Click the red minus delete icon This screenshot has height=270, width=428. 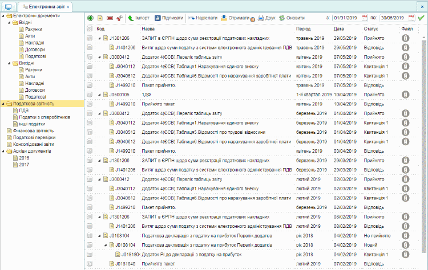[x=110, y=18]
